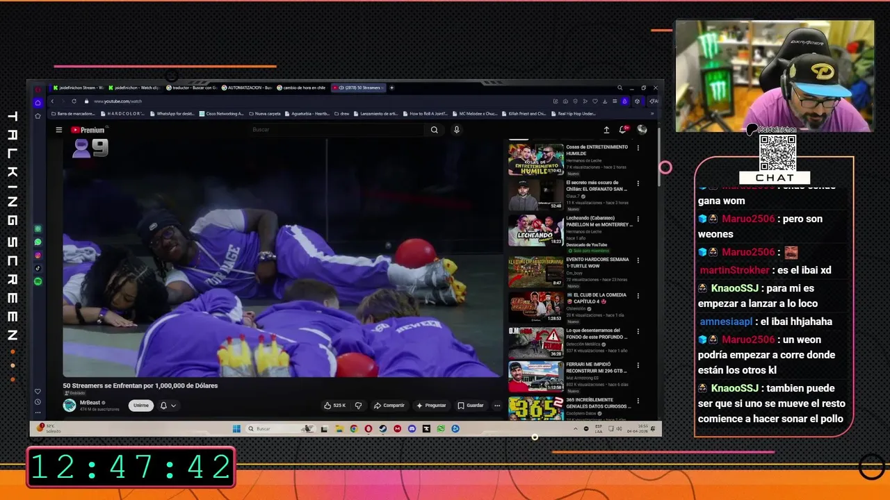Click the YouTube Premium logo
Screen dimensions: 890x500
[88, 130]
